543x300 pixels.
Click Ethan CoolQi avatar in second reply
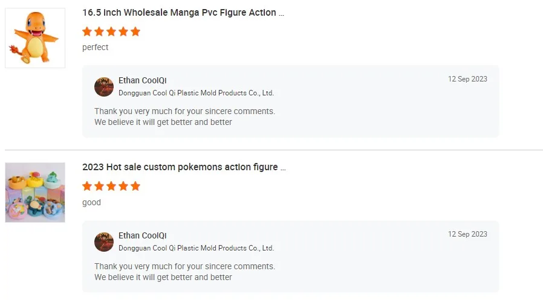pos(104,242)
